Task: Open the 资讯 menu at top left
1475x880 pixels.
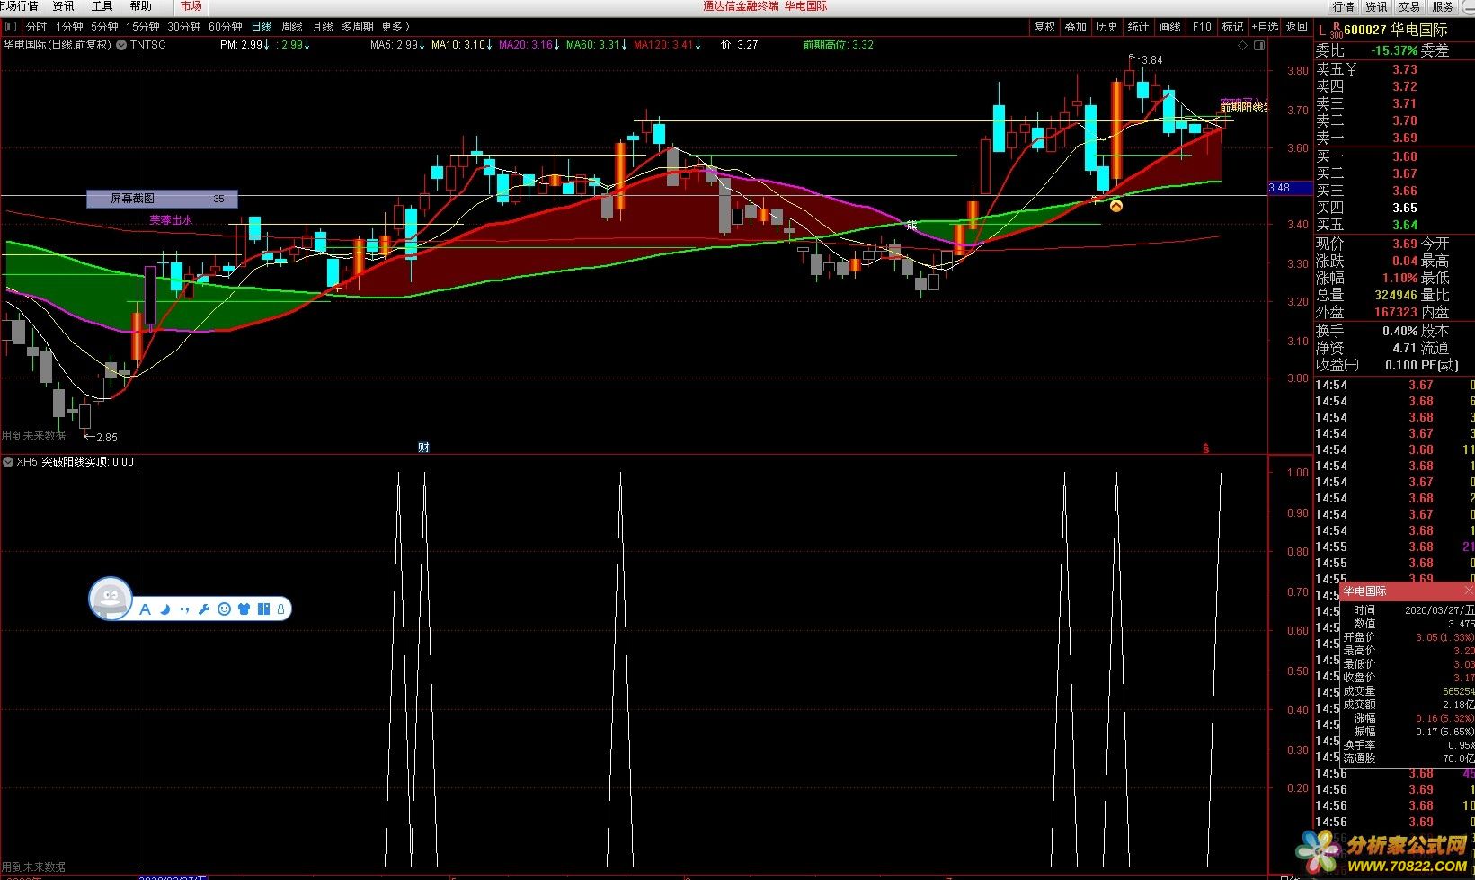Action: 63,6
